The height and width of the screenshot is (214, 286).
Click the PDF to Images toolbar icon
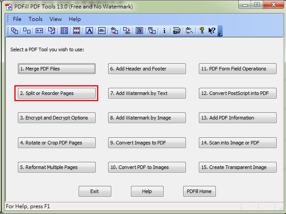pos(127,31)
